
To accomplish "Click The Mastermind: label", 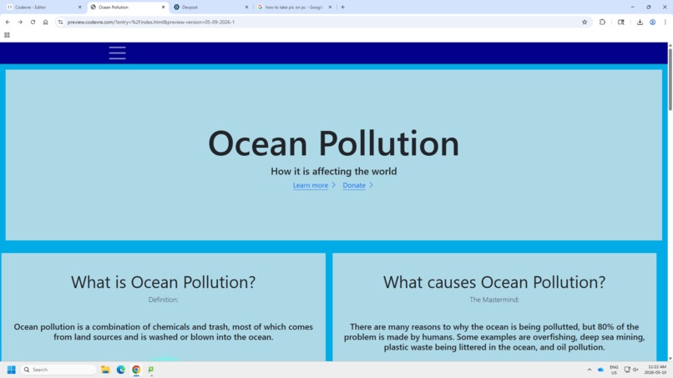I will coord(494,300).
